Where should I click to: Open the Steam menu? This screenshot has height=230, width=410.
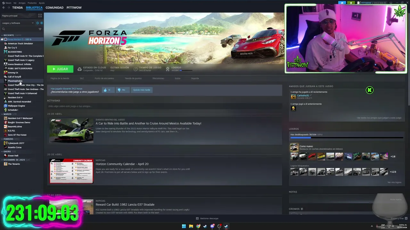click(x=7, y=3)
